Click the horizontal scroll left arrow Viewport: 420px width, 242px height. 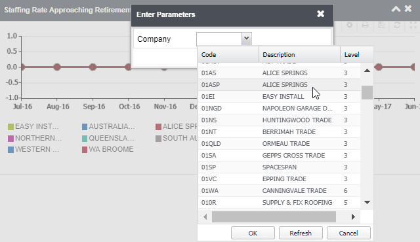pos(205,217)
